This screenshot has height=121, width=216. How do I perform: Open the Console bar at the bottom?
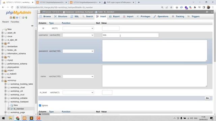click(44, 114)
